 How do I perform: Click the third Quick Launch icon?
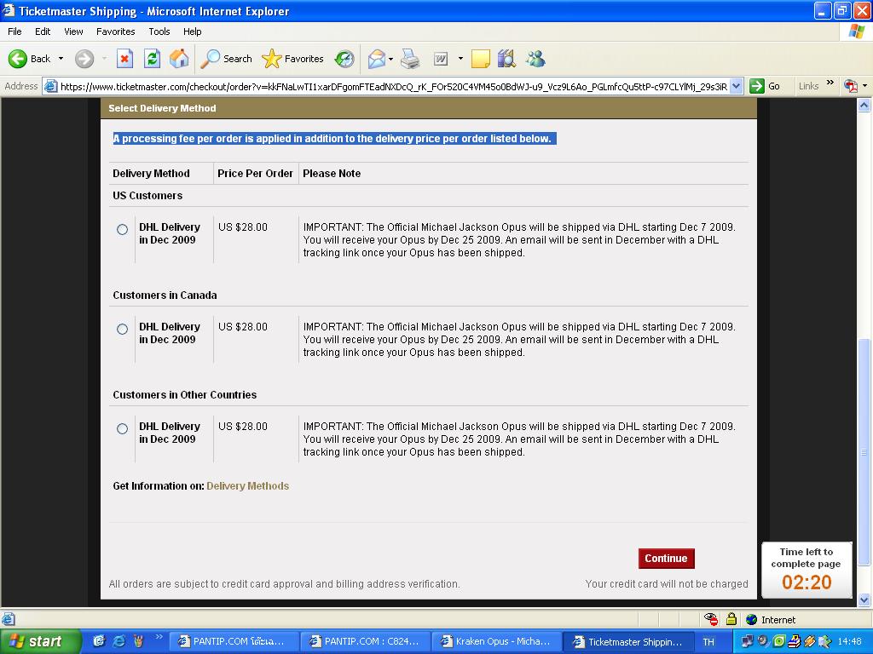[x=139, y=641]
